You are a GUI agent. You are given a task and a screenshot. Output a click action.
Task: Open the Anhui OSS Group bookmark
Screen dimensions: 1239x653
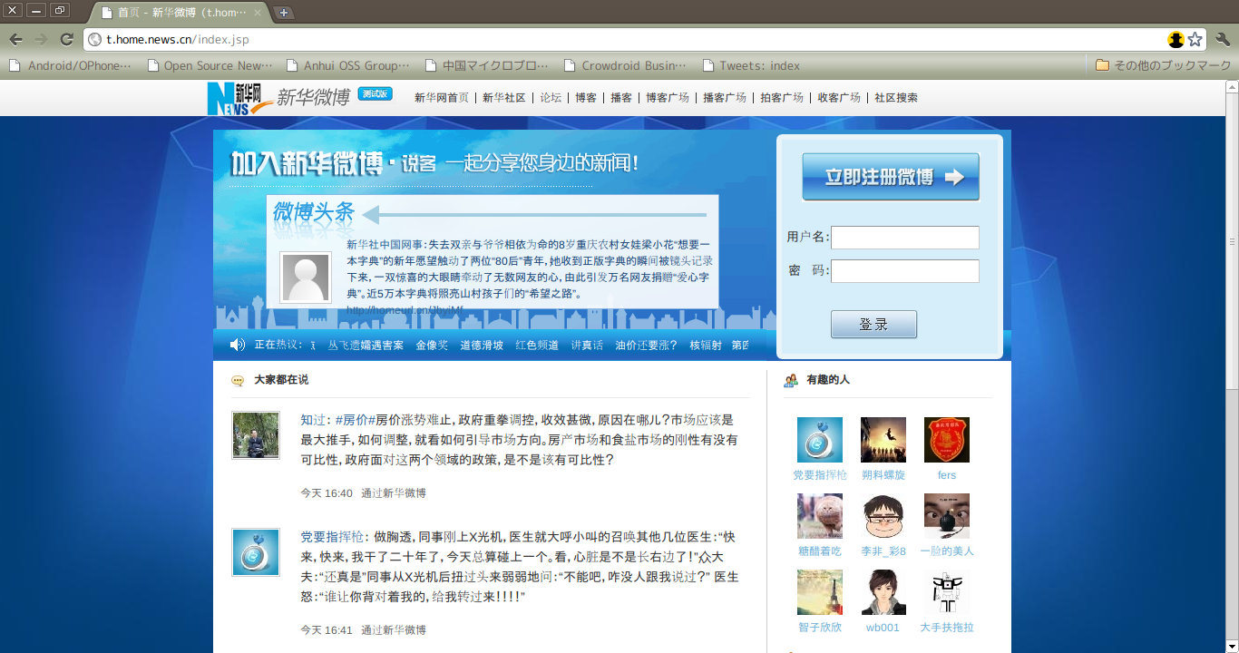(348, 65)
